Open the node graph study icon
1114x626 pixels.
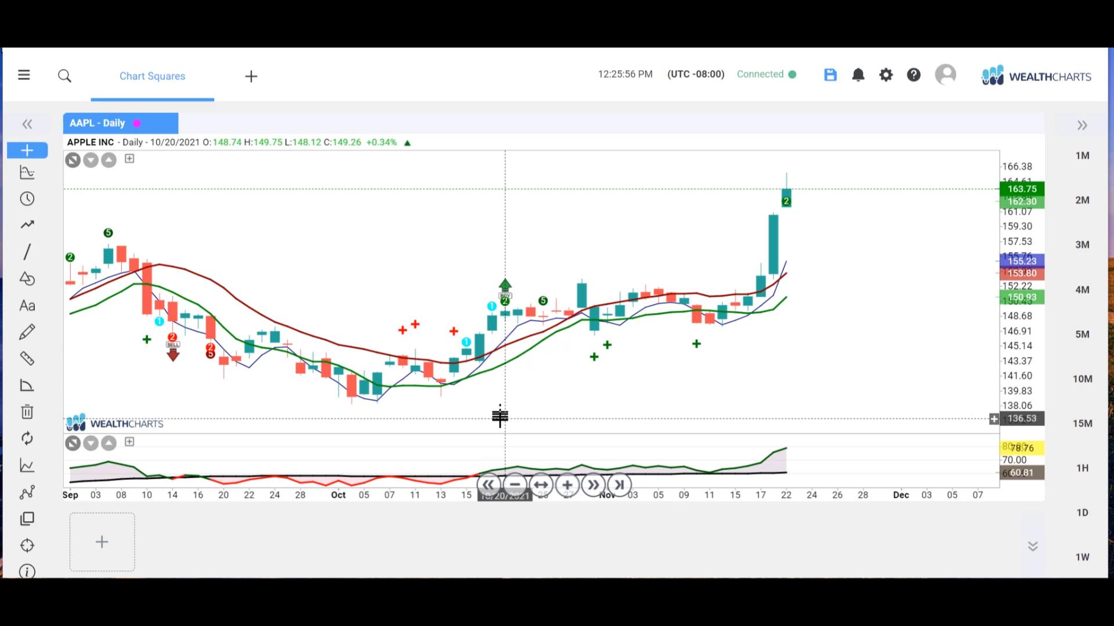point(27,492)
